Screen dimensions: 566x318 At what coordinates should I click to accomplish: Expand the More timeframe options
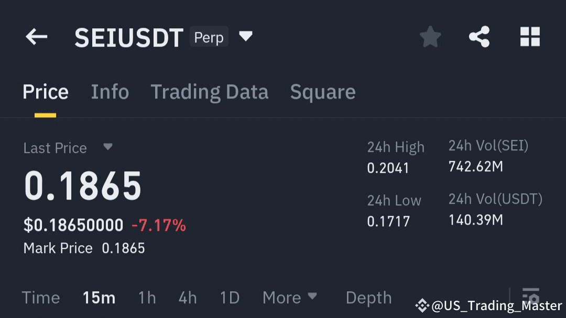(290, 298)
